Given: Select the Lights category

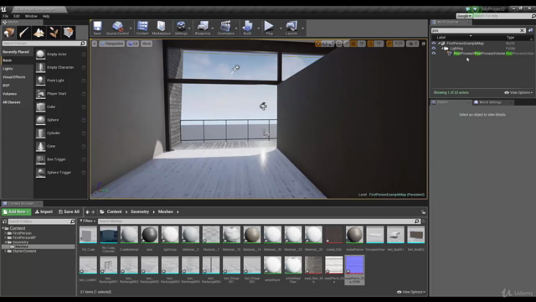Looking at the screenshot, I should [x=8, y=69].
